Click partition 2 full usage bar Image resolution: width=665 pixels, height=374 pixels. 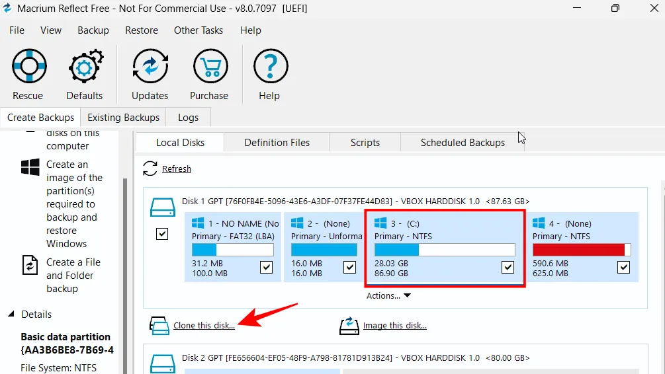coord(324,250)
